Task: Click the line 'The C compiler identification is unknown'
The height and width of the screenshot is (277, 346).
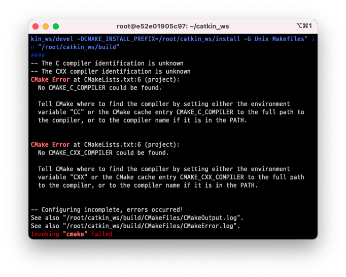Action: tap(107, 64)
